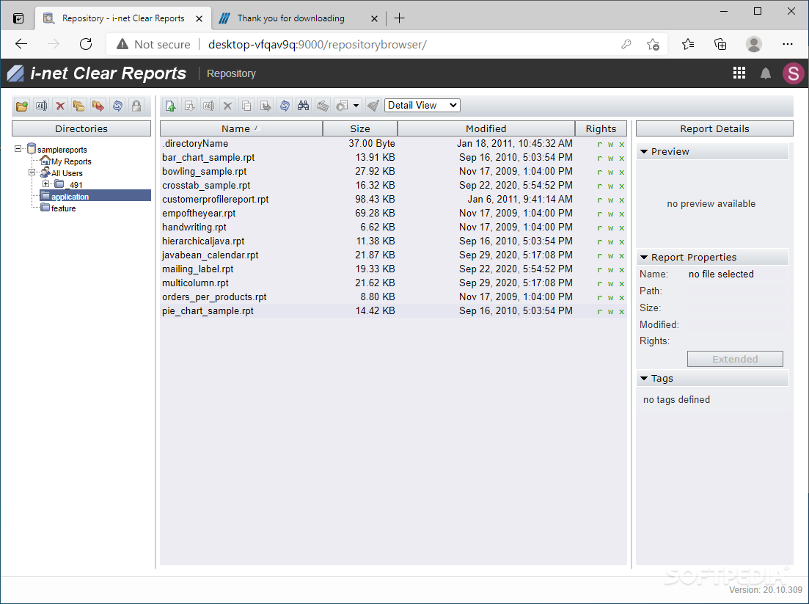Open the browser profile icon
The image size is (809, 604).
tap(753, 44)
